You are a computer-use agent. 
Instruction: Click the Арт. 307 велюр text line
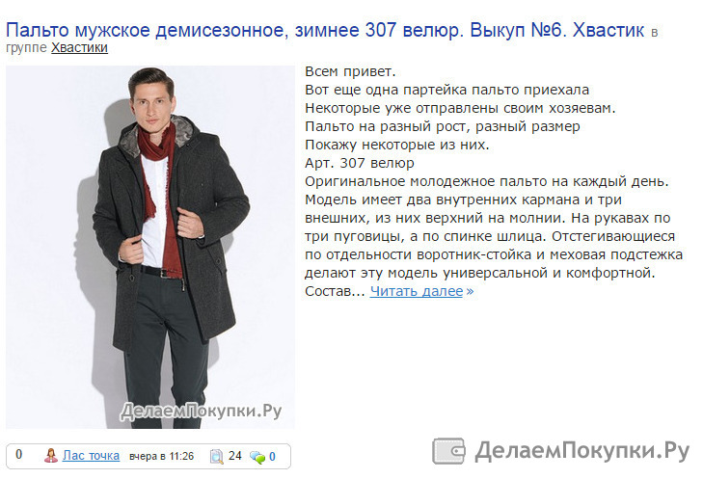click(x=360, y=163)
